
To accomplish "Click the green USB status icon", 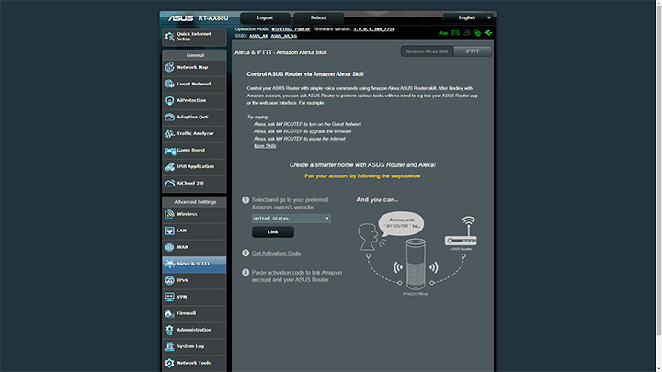I will (x=488, y=33).
